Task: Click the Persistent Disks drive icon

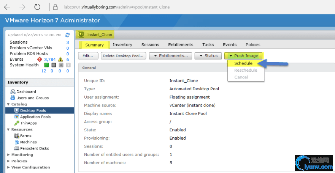Action: (x=17, y=148)
